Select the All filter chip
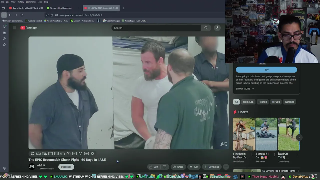The height and width of the screenshot is (180, 320). (x=236, y=102)
